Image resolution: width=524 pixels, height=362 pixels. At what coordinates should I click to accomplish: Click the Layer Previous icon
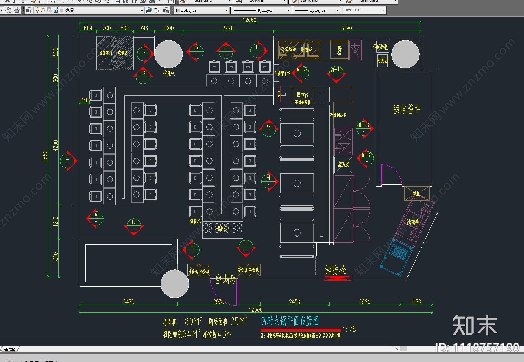coord(157,10)
